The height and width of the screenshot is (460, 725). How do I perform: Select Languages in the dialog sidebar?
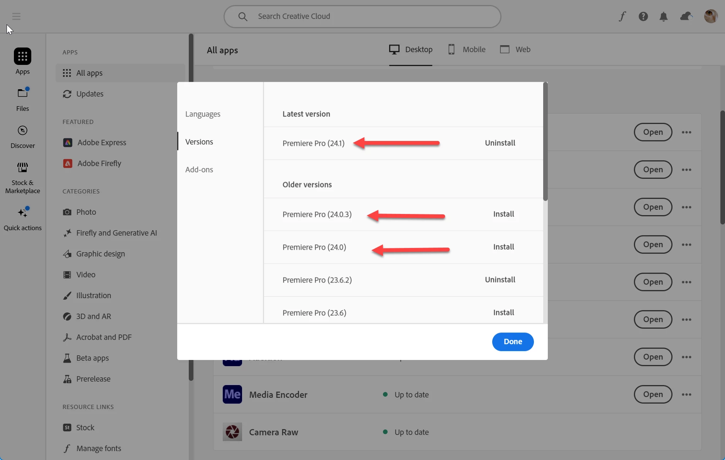point(203,114)
